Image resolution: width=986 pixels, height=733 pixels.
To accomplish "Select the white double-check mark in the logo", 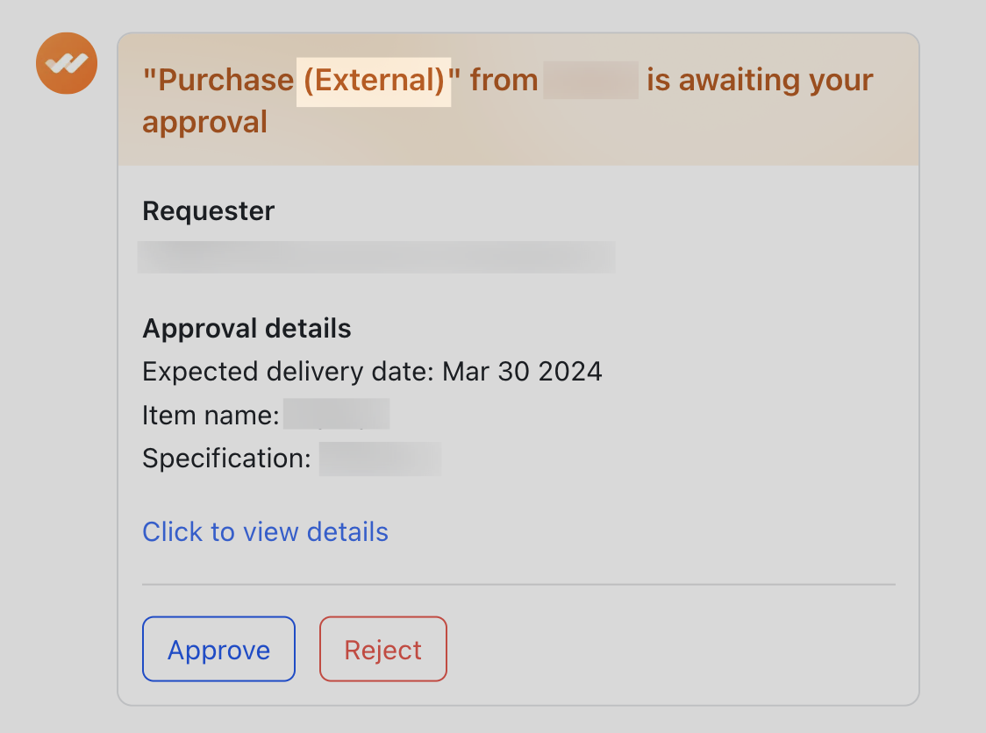I will (66, 62).
